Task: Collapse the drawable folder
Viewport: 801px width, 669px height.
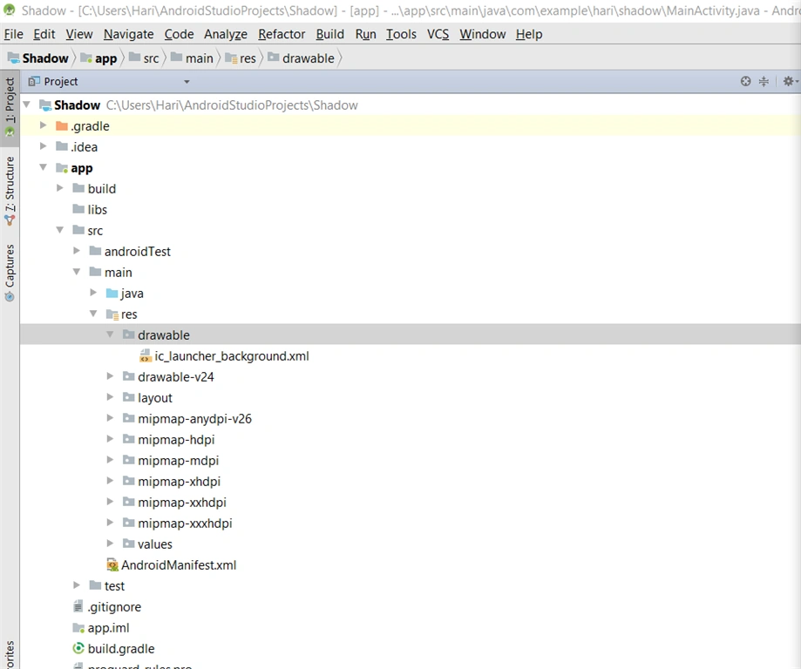Action: [x=110, y=334]
